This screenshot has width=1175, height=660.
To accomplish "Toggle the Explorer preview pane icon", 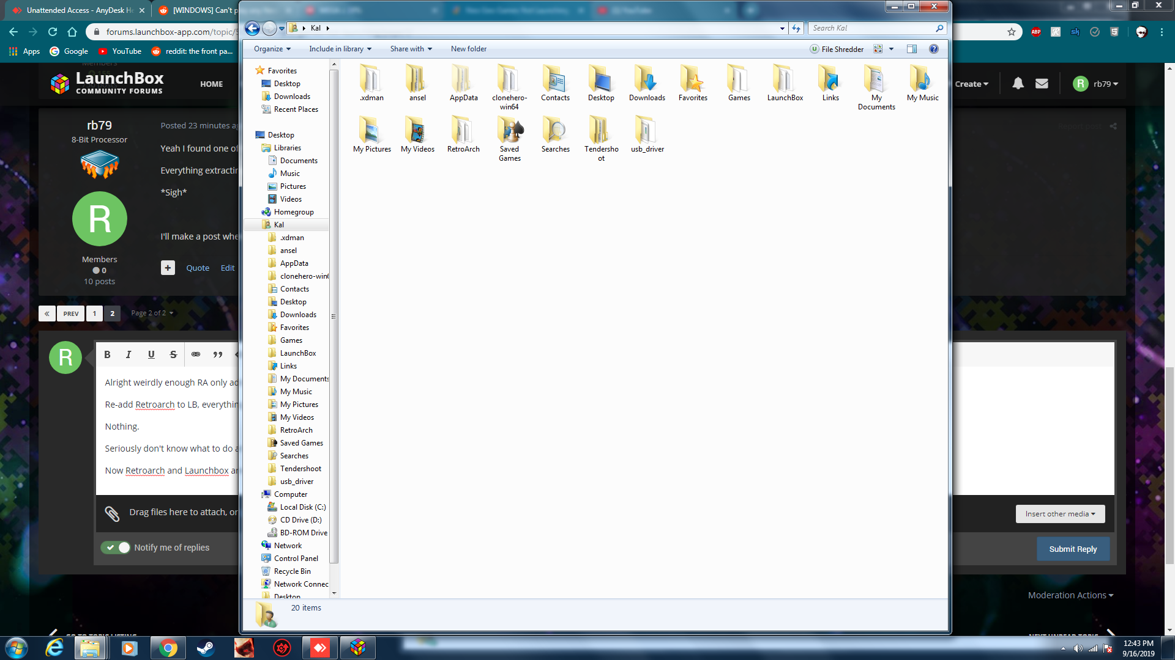I will (x=911, y=49).
